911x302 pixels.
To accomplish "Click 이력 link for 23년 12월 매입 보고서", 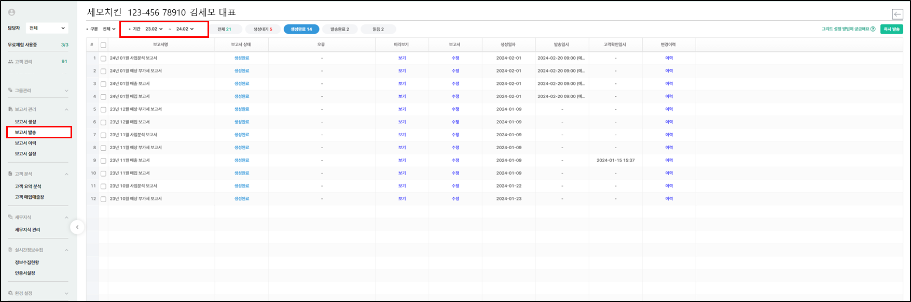I will [669, 122].
